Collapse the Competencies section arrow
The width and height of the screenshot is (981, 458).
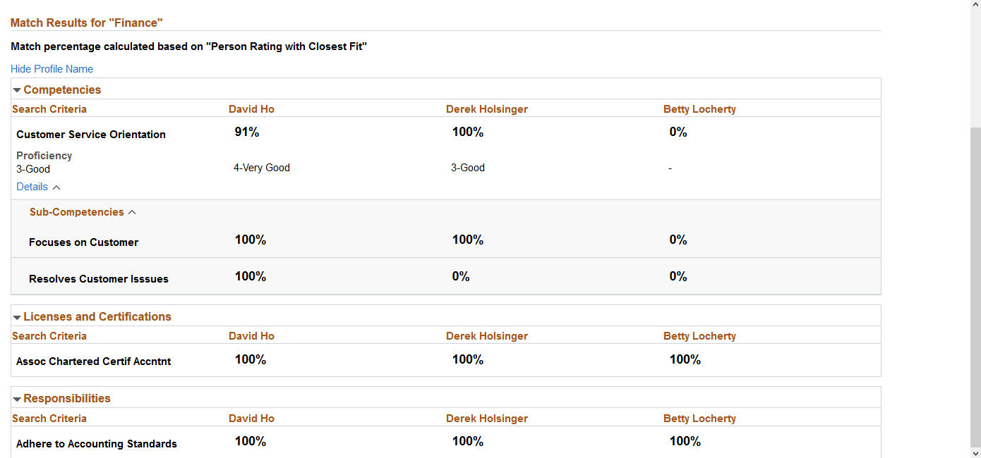[16, 89]
